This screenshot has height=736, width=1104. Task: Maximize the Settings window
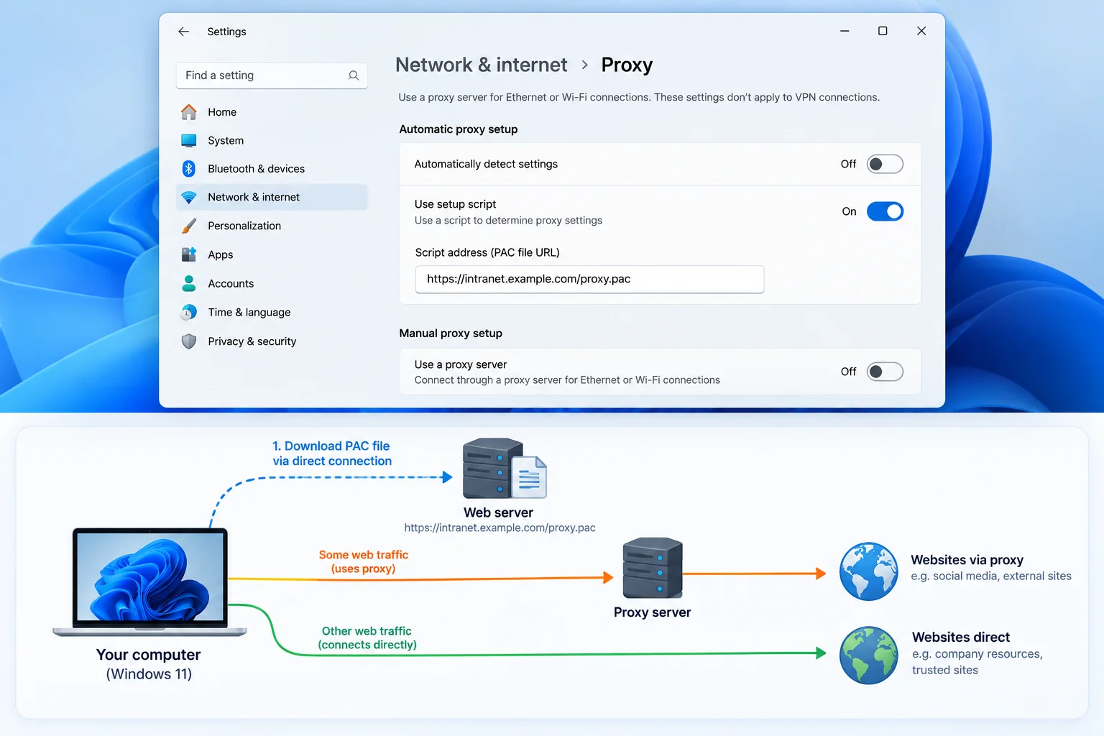coord(883,31)
